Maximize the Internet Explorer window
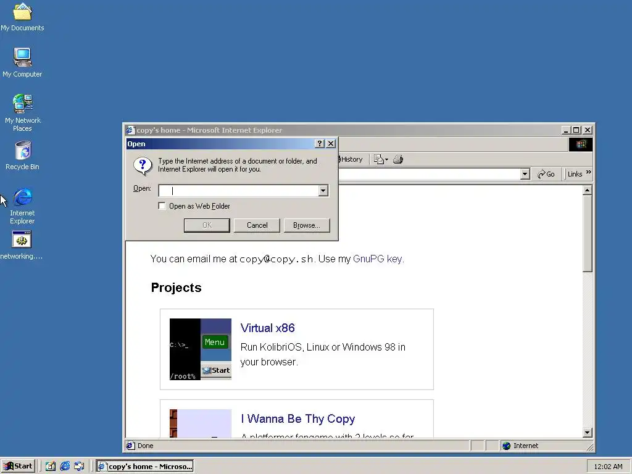 pyautogui.click(x=576, y=130)
